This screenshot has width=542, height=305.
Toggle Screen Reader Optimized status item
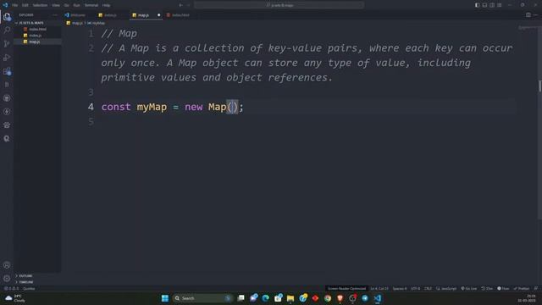point(346,288)
